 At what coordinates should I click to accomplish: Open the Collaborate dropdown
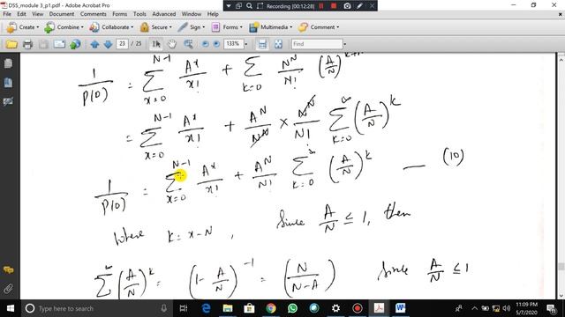coord(111,27)
